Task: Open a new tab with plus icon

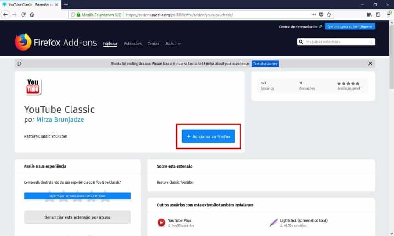Action: pyautogui.click(x=66, y=5)
